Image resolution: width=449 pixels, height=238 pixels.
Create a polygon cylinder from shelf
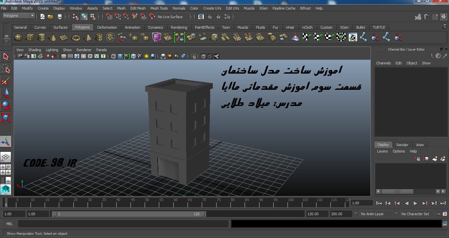pyautogui.click(x=41, y=37)
